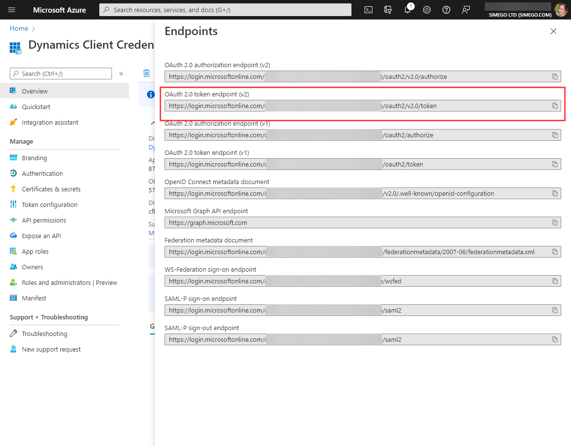Open Directory and subscription filter icon
The height and width of the screenshot is (446, 571).
[388, 10]
